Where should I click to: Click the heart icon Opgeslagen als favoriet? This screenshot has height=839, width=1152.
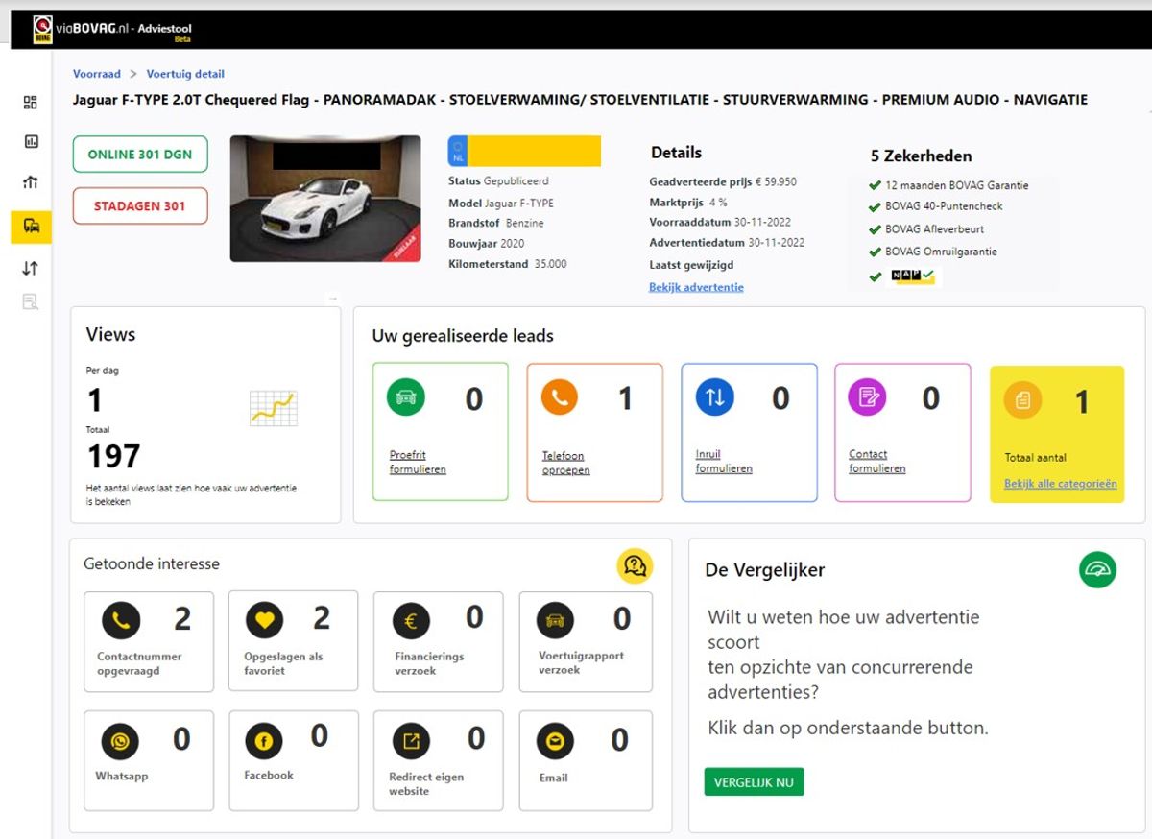point(265,620)
